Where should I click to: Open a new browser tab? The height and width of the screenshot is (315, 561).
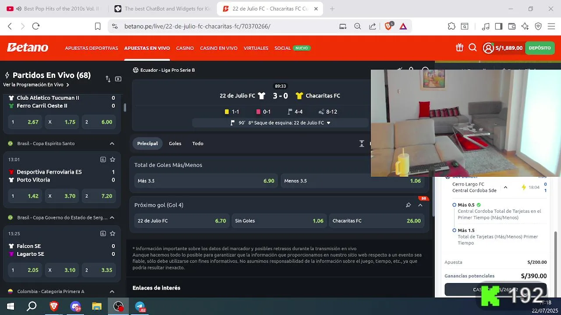coord(332,9)
